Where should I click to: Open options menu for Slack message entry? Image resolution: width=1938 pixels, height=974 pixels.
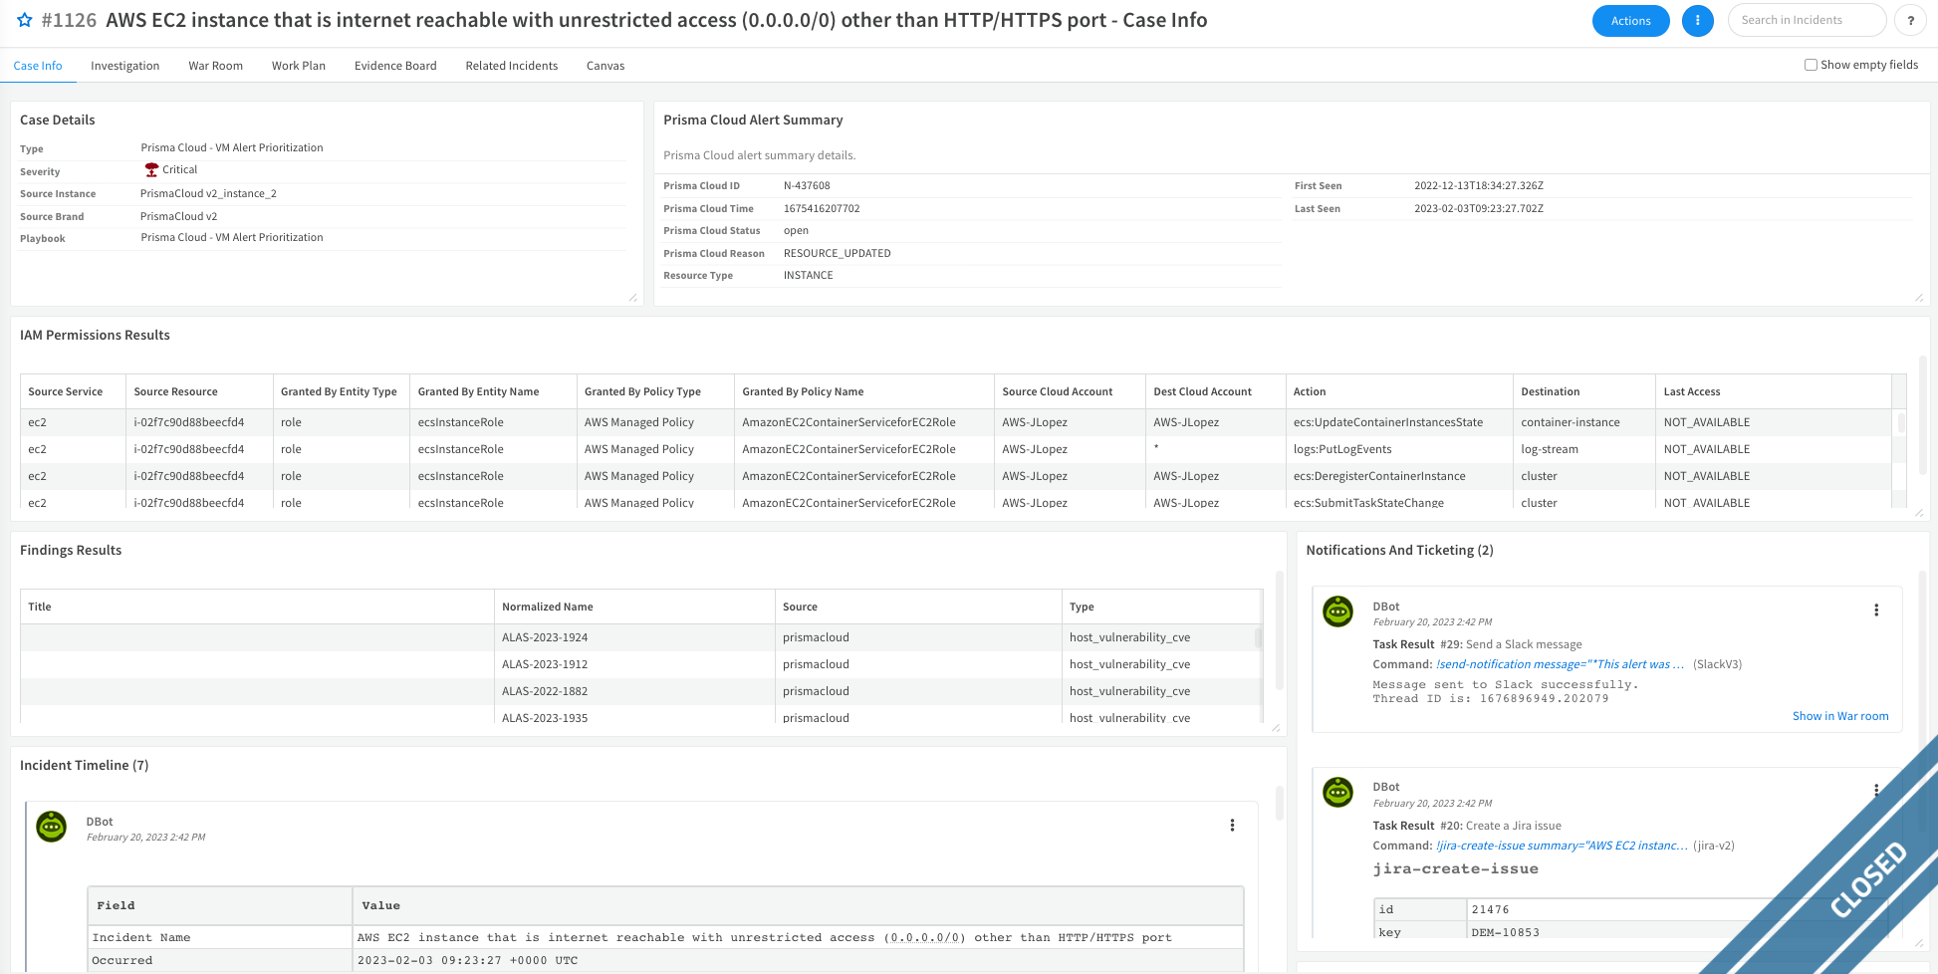click(x=1876, y=610)
